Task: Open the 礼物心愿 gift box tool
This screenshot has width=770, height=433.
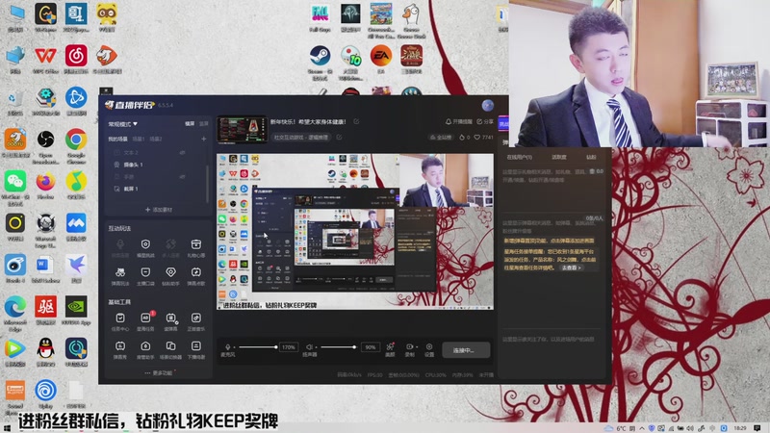Action: [x=196, y=248]
